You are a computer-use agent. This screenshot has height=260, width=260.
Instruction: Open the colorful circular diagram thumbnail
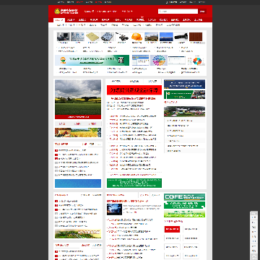coord(159,60)
